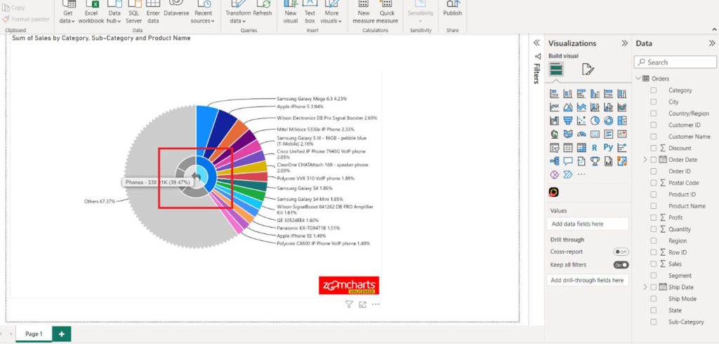Expand the Filters pane

click(536, 43)
